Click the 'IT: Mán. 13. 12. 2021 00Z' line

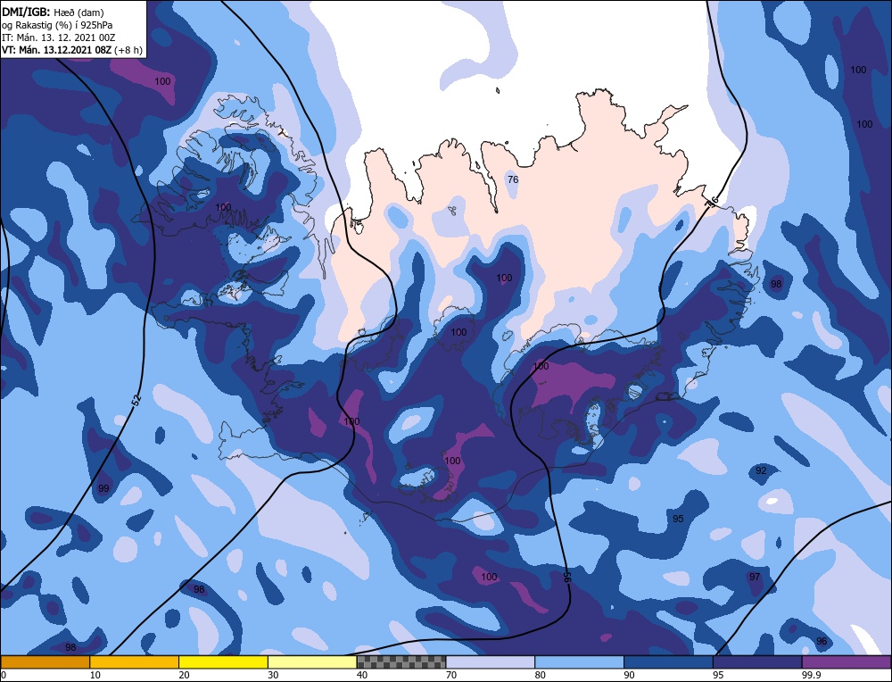coord(58,37)
